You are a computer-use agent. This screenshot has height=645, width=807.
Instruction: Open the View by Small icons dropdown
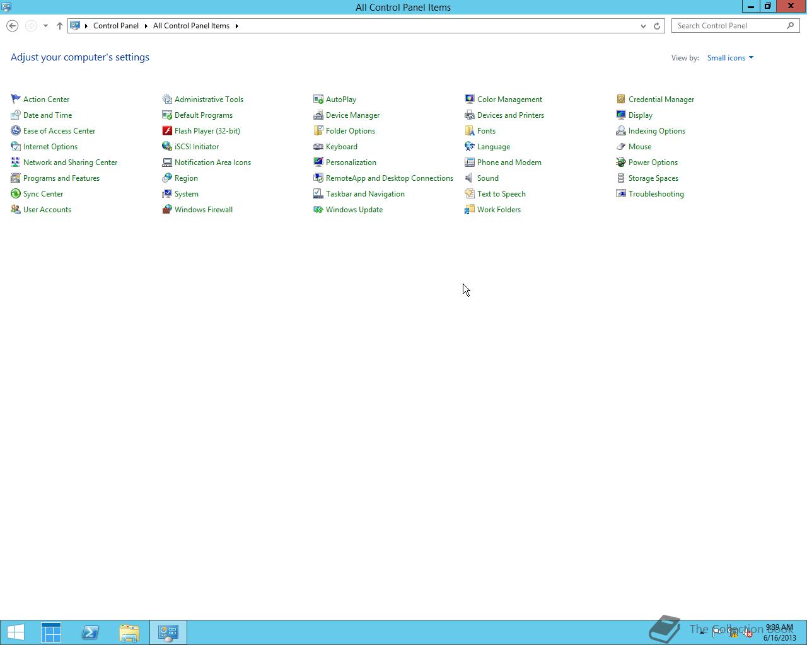pos(730,57)
